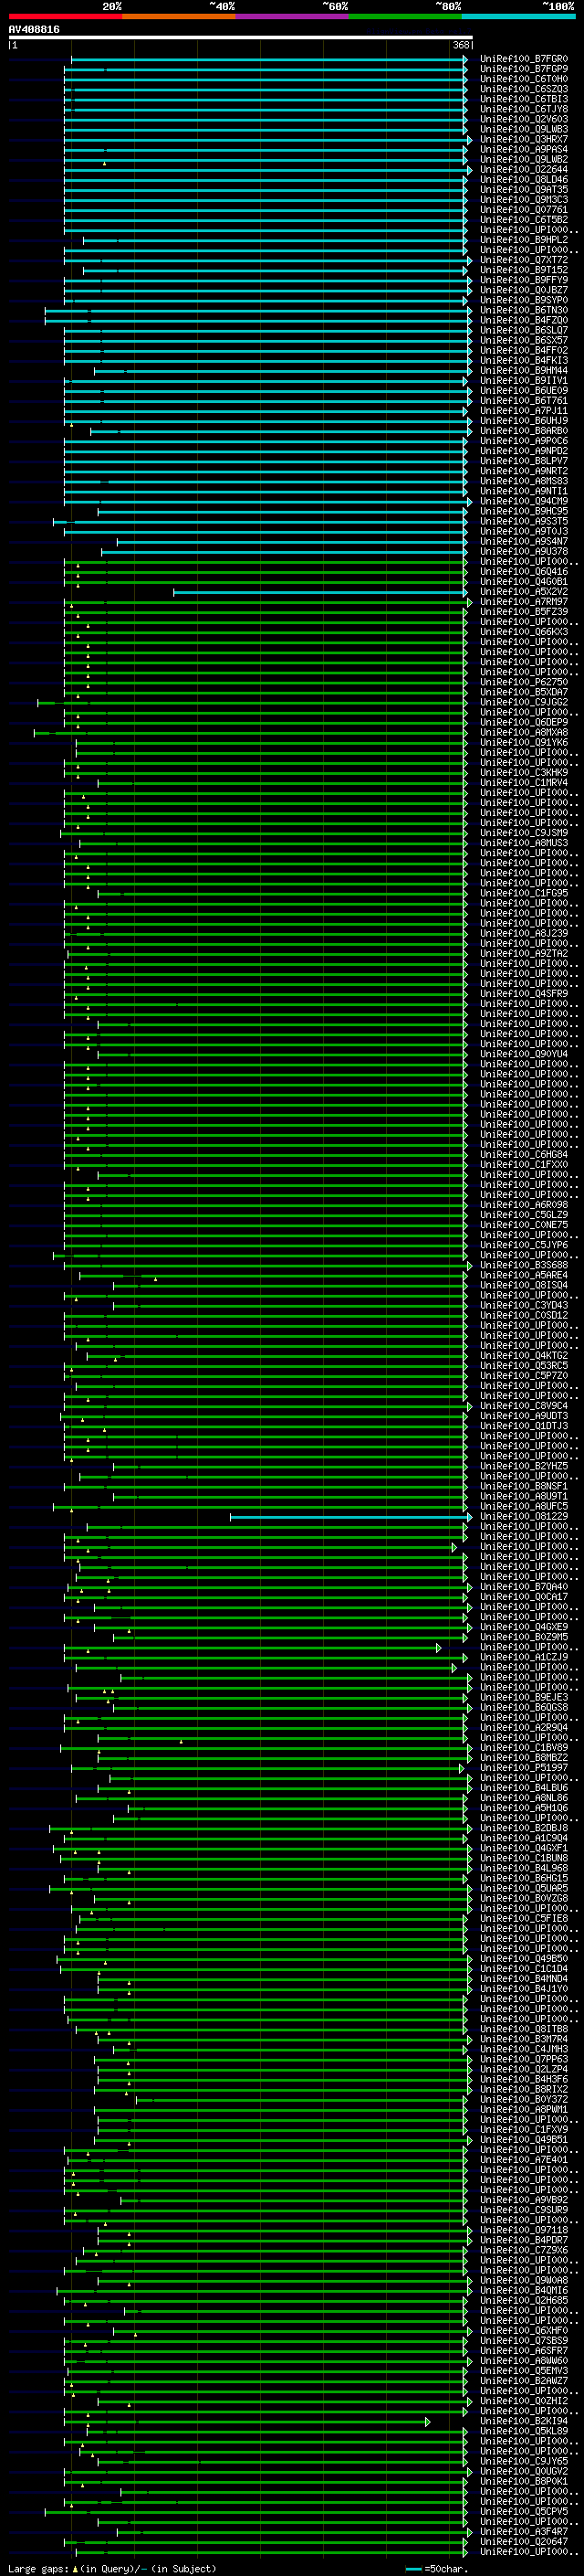Click the cyan ~100% identity legend bar

tap(518, 16)
